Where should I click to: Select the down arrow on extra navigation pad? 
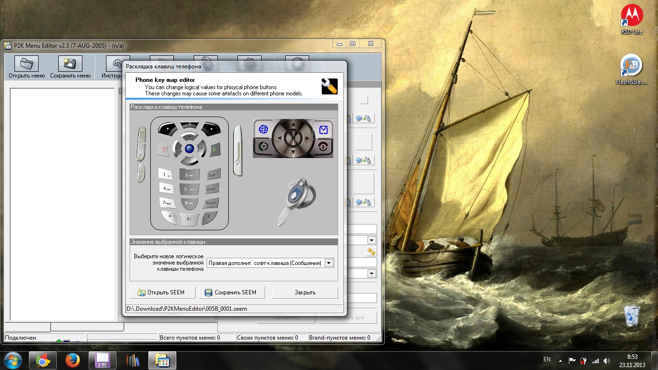(x=293, y=151)
